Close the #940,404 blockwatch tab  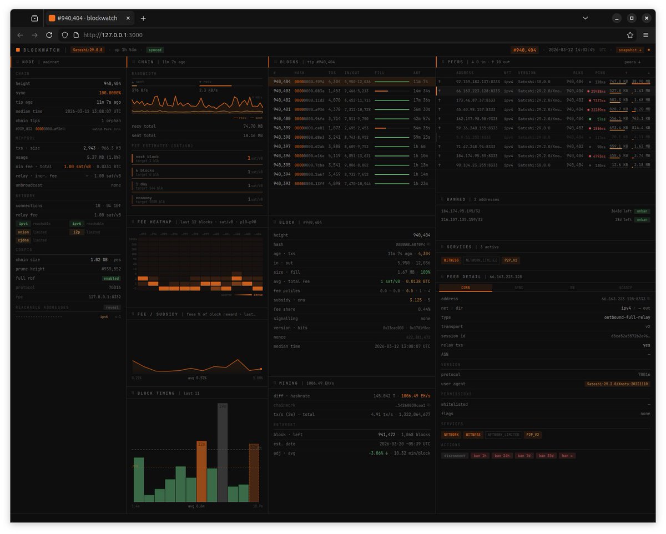[128, 18]
